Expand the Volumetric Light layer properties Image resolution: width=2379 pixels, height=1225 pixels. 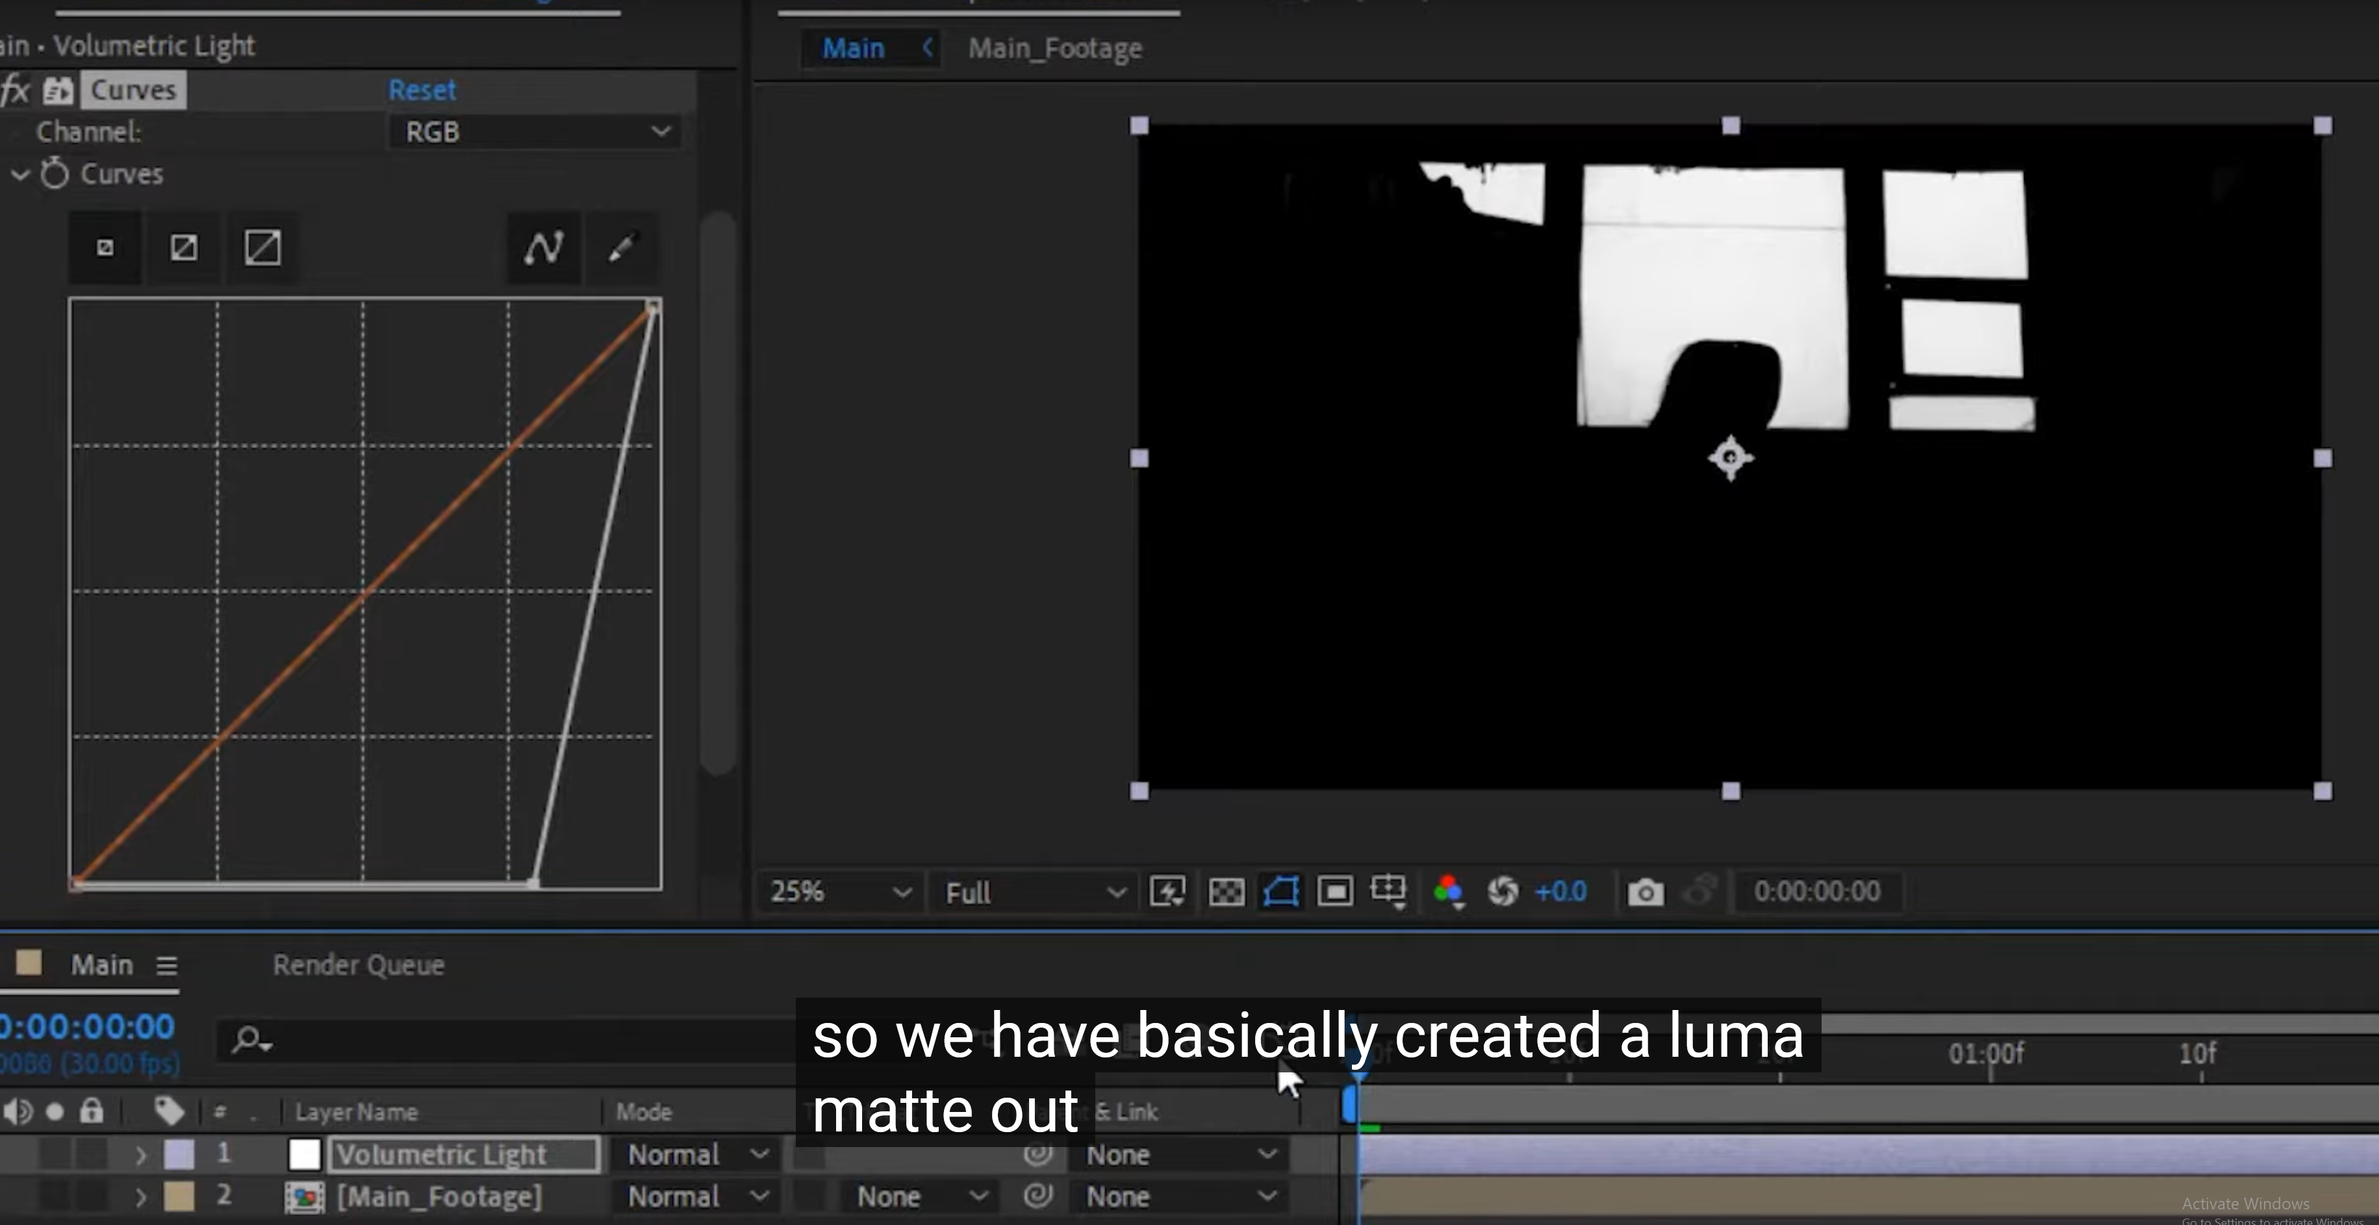pos(140,1154)
